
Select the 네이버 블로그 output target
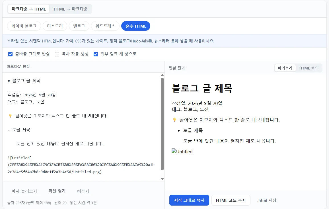[x=24, y=26]
